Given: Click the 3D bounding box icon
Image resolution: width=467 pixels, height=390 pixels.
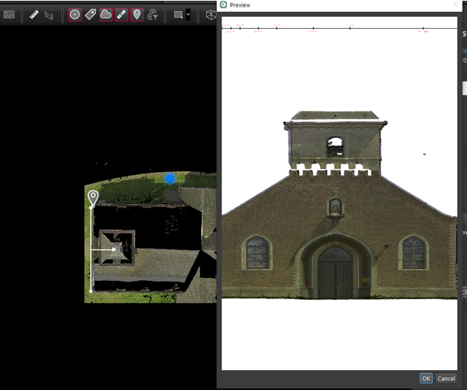Looking at the screenshot, I should click(208, 14).
